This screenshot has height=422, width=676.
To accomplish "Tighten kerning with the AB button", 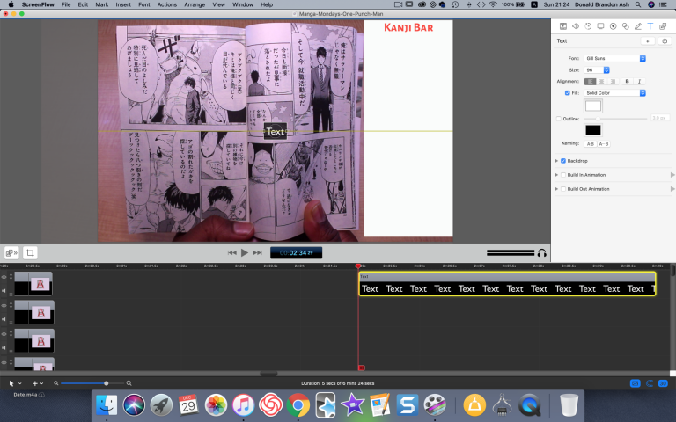I will (x=591, y=144).
